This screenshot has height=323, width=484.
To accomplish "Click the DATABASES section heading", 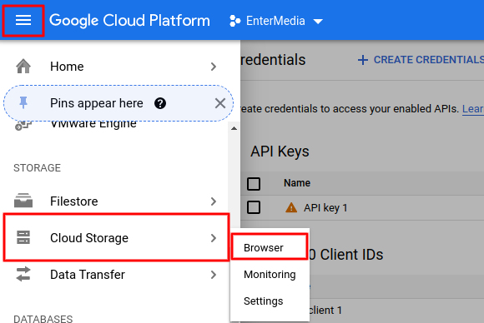I will pyautogui.click(x=43, y=319).
